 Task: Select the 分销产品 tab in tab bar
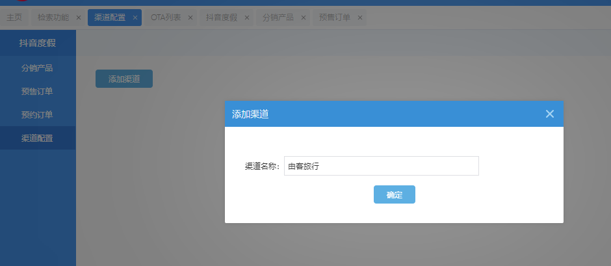tap(278, 18)
